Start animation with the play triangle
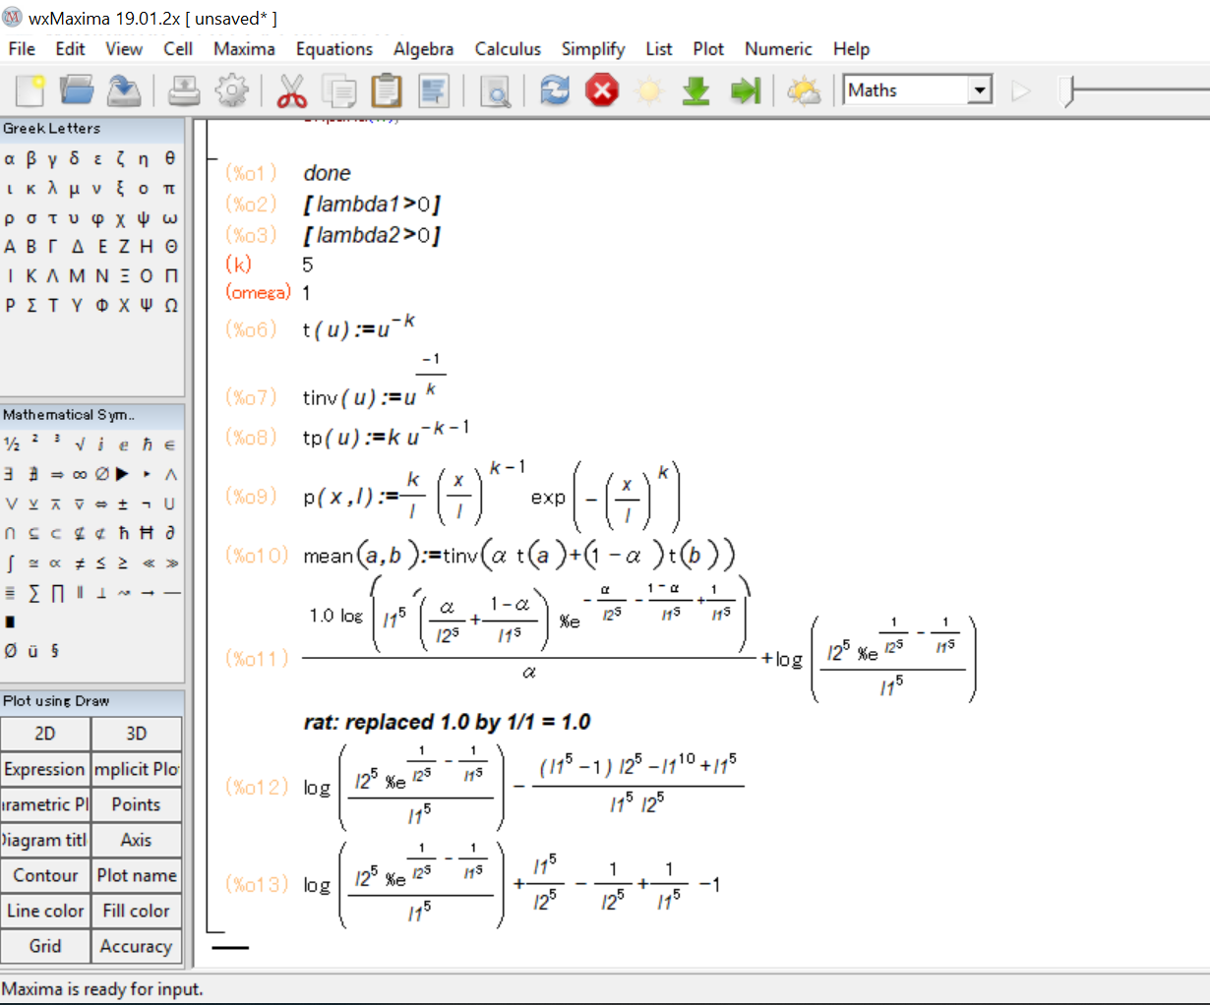Image resolution: width=1210 pixels, height=1005 pixels. 1020,90
